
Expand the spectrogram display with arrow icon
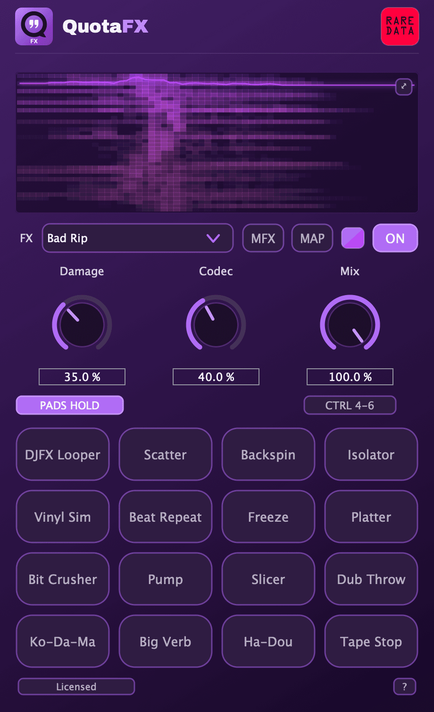[x=404, y=86]
